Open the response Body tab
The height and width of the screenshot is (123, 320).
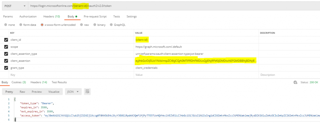(5, 82)
